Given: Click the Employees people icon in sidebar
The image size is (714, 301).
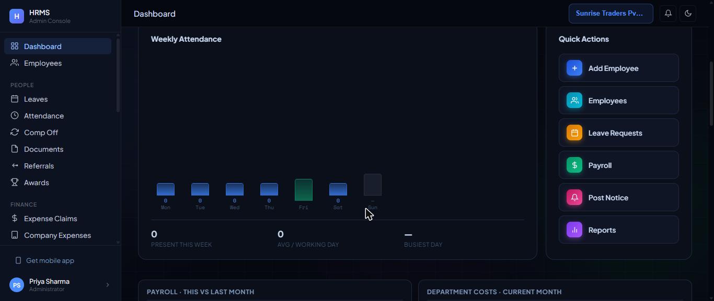Looking at the screenshot, I should point(15,63).
